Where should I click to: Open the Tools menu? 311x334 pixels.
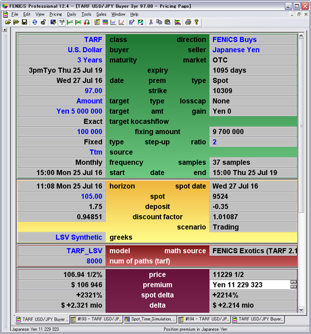point(86,14)
